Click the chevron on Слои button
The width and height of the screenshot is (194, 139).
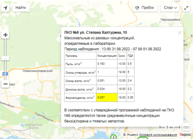pyautogui.click(x=175, y=8)
